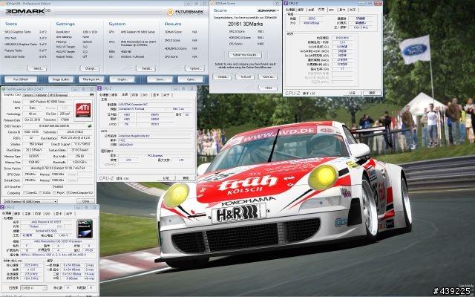Viewport: 475px width, 297px height.
Task: Click the GPU-Z BIOS Version field
Action: [x=54, y=126]
